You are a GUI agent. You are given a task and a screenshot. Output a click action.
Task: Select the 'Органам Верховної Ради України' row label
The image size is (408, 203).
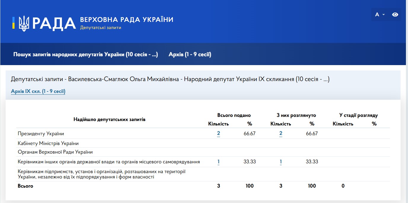pyautogui.click(x=55, y=152)
